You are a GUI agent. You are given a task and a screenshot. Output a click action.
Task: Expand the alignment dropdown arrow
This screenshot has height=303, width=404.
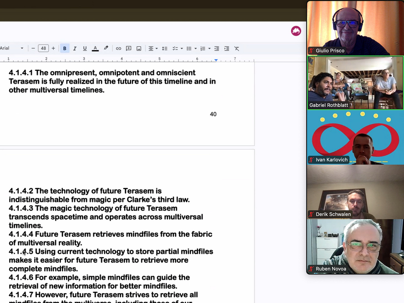coord(156,49)
